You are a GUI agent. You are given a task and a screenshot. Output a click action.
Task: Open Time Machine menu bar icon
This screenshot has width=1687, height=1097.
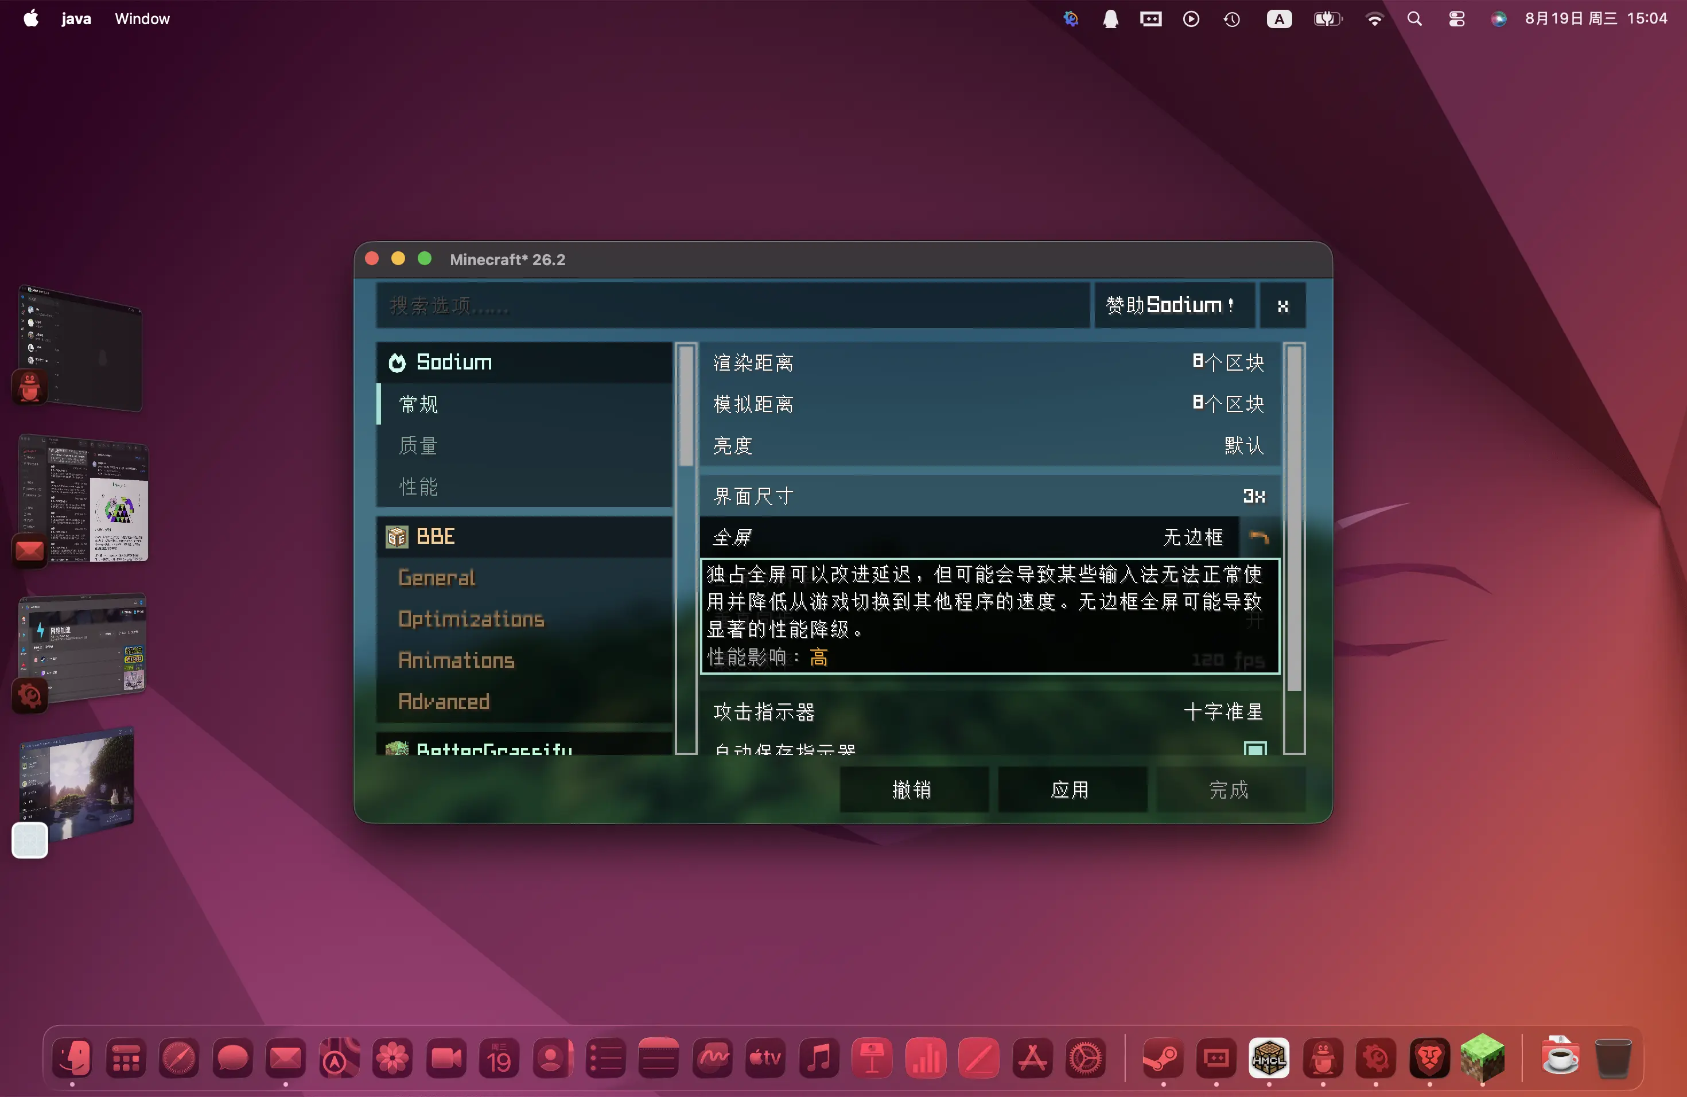click(x=1232, y=19)
